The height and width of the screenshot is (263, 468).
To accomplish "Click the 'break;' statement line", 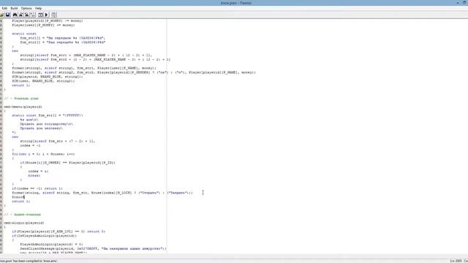I will (34, 175).
